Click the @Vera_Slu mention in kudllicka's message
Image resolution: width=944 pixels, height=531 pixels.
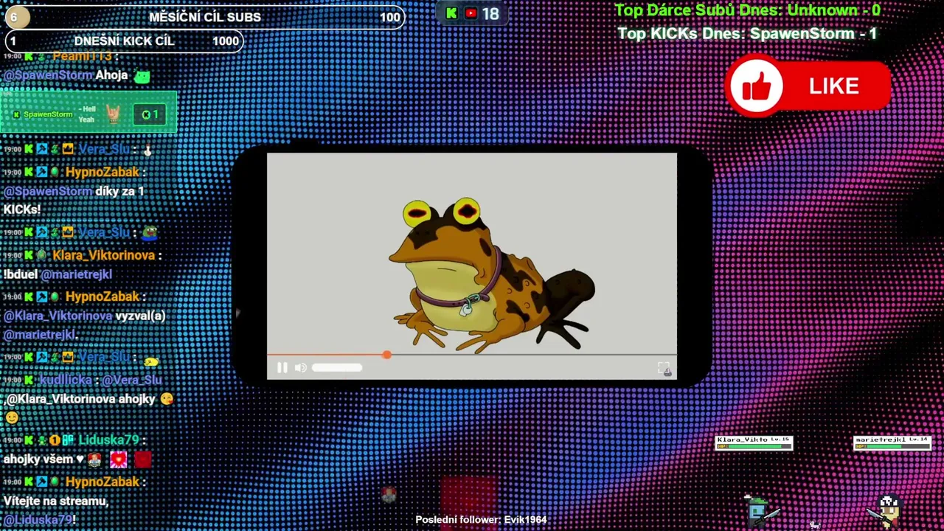click(x=132, y=380)
